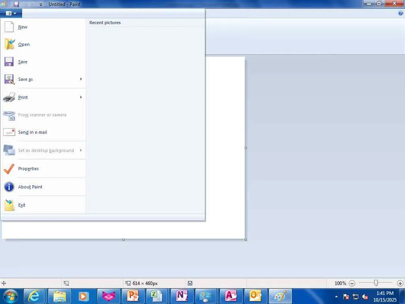Launch PowerPoint from the taskbar
The width and height of the screenshot is (405, 304).
133,296
